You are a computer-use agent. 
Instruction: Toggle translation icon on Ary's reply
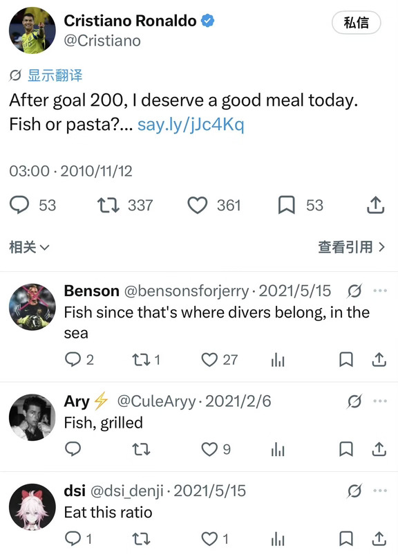coord(354,401)
